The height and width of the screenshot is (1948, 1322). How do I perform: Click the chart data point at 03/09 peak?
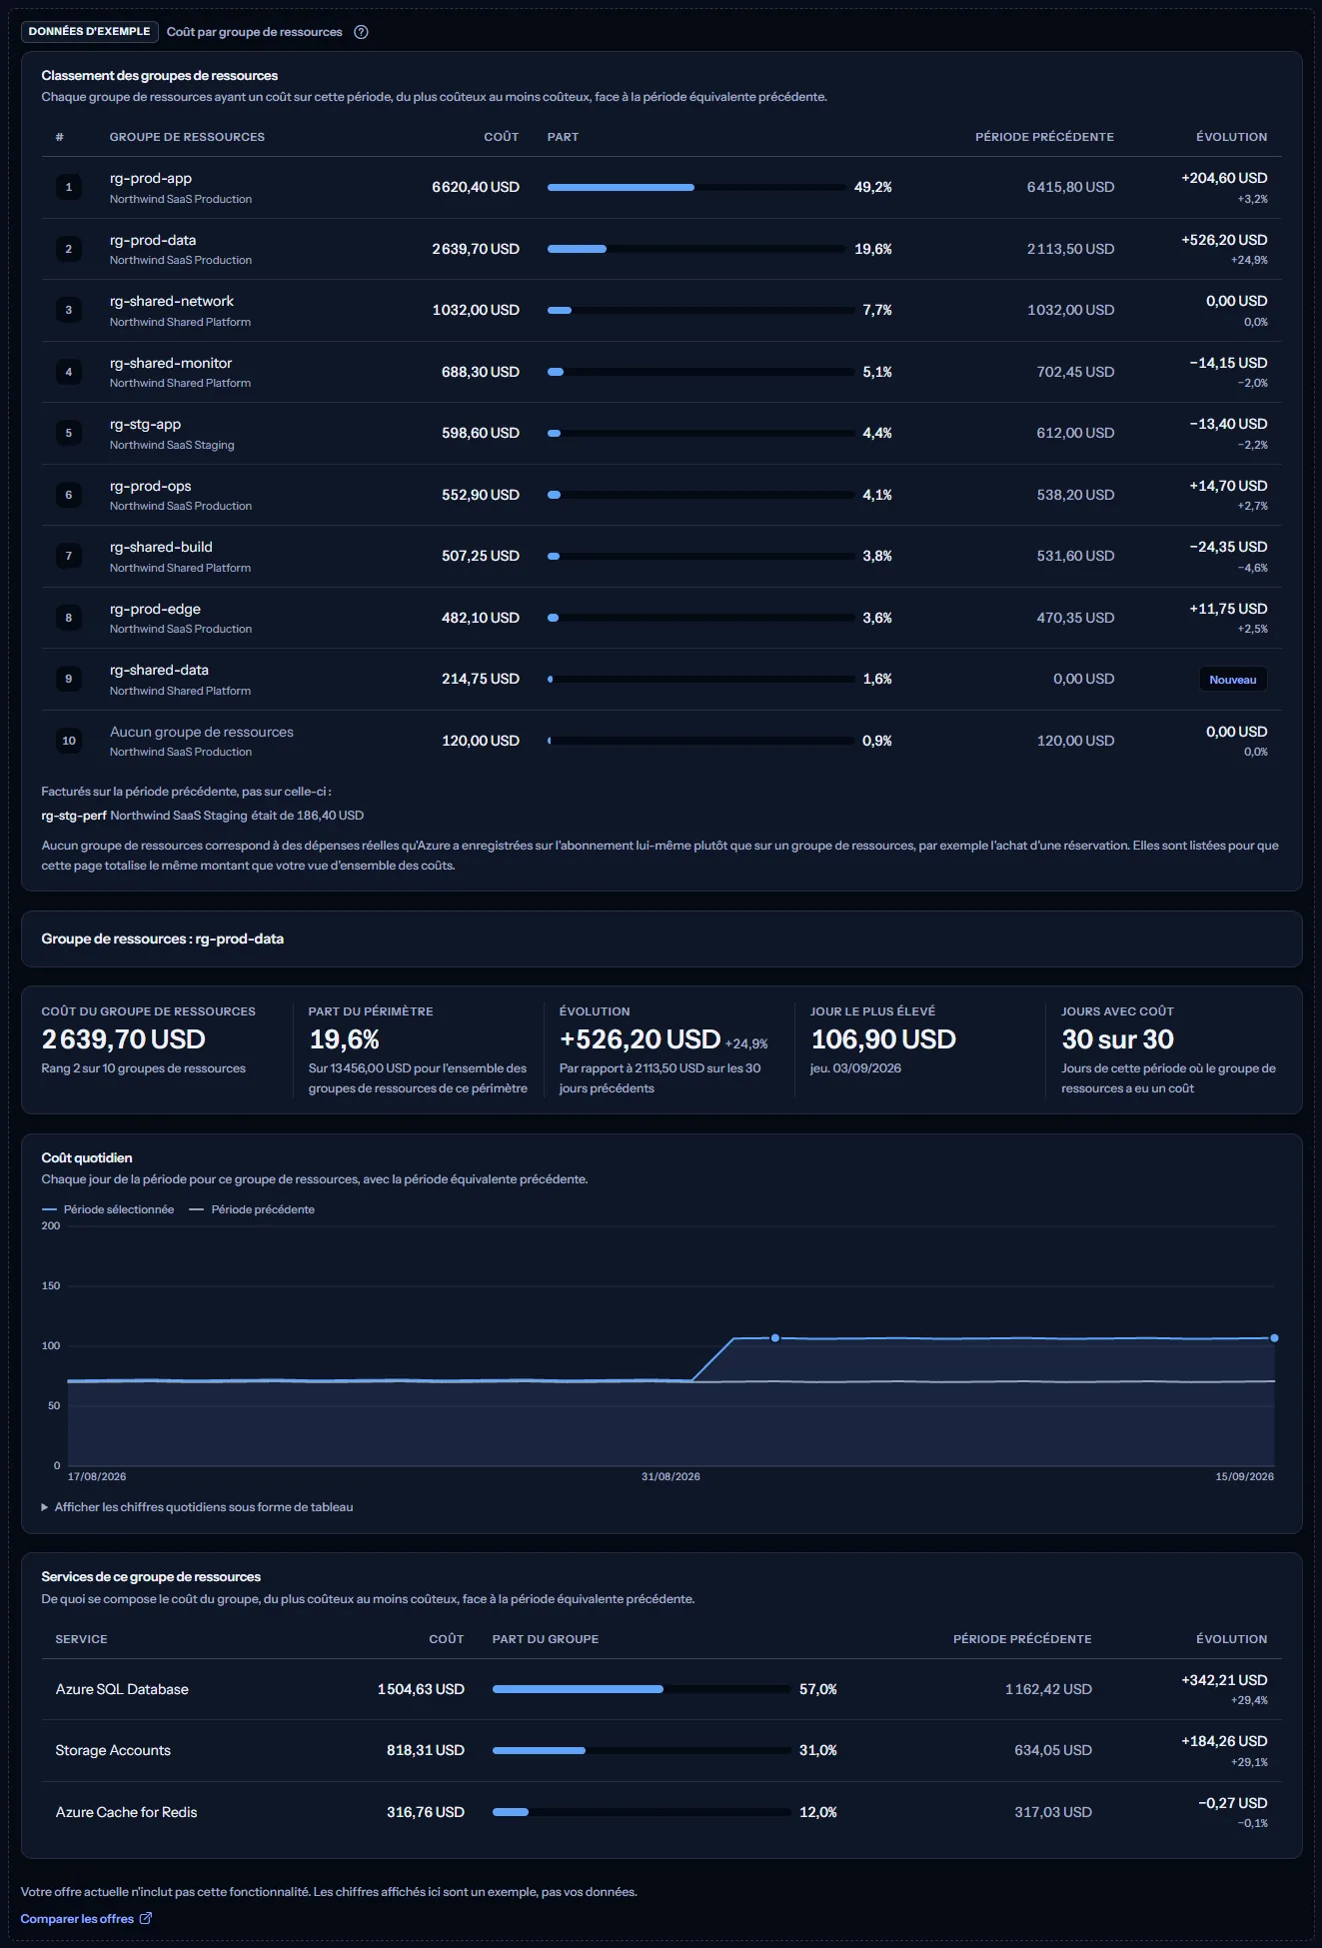(x=775, y=1337)
